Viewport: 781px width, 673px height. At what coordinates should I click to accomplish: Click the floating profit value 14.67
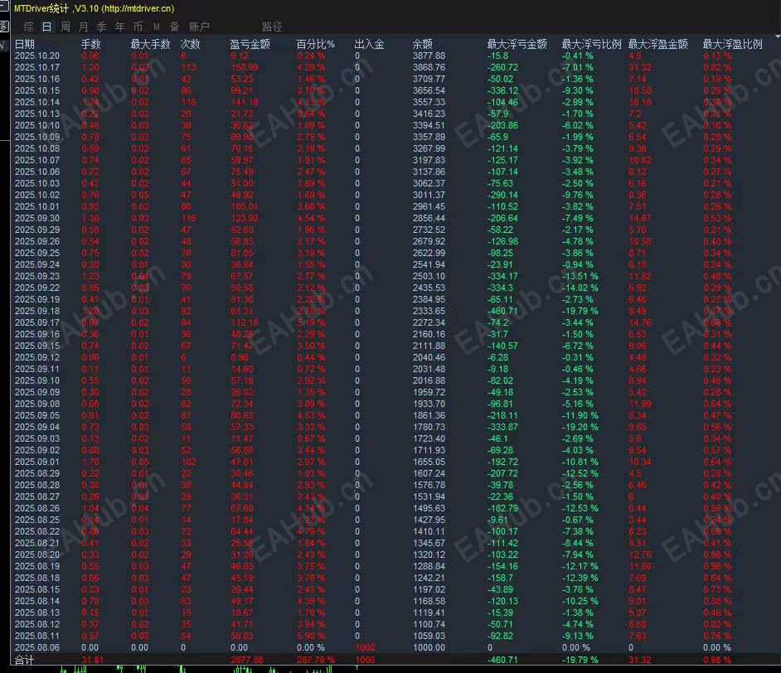tap(640, 218)
